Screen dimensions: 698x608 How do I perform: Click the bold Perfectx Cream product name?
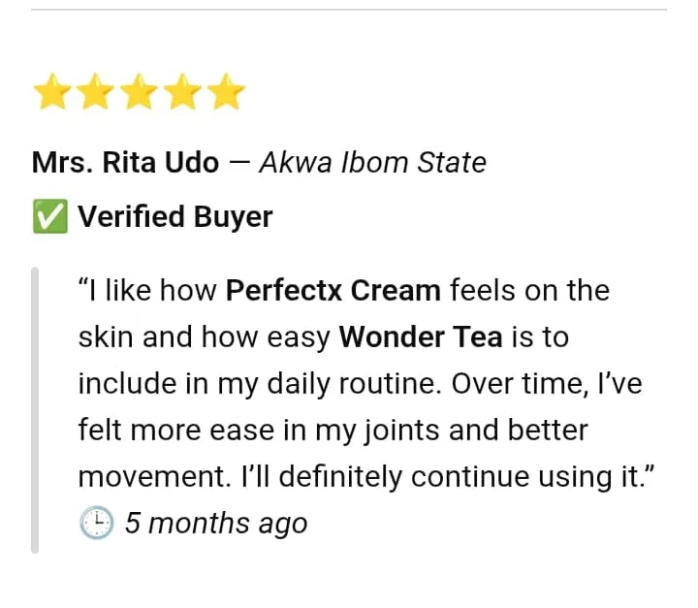[x=333, y=290]
